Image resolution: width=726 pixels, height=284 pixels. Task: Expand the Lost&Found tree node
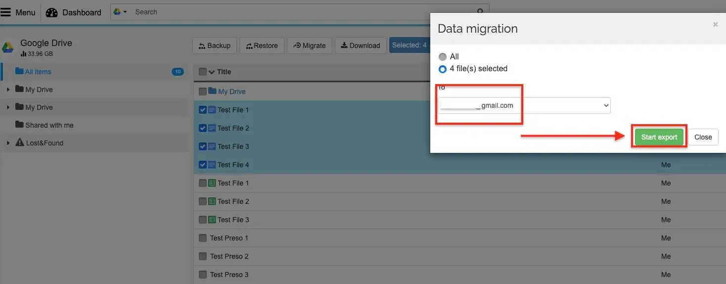coord(8,143)
